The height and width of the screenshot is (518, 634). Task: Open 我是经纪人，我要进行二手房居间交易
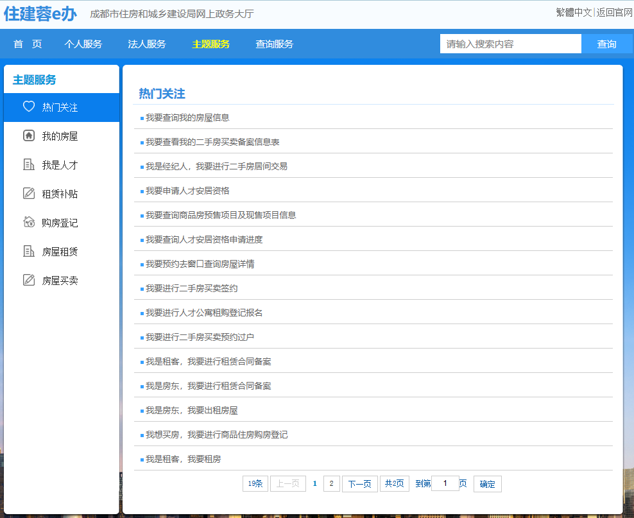pyautogui.click(x=217, y=166)
